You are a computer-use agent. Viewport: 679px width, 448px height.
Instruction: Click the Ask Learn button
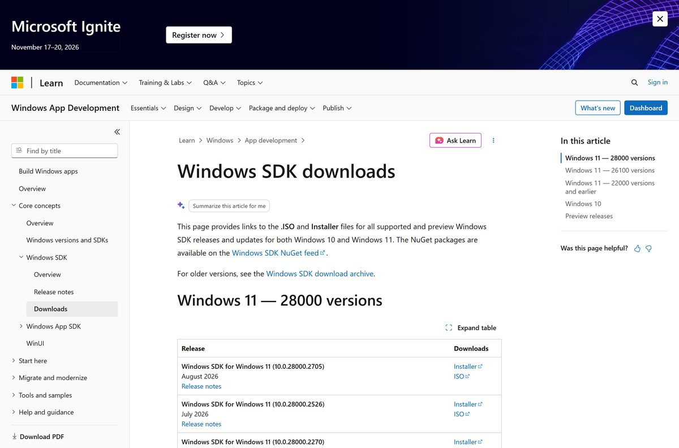click(x=455, y=140)
